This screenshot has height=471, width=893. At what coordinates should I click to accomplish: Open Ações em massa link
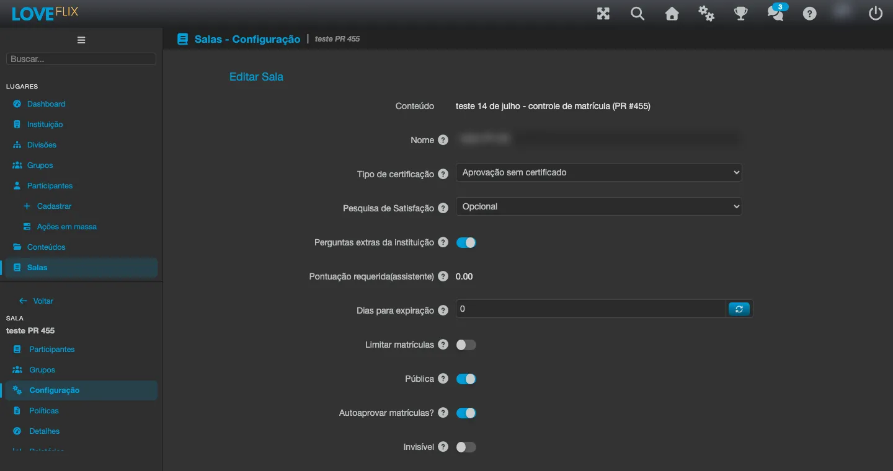click(x=66, y=227)
